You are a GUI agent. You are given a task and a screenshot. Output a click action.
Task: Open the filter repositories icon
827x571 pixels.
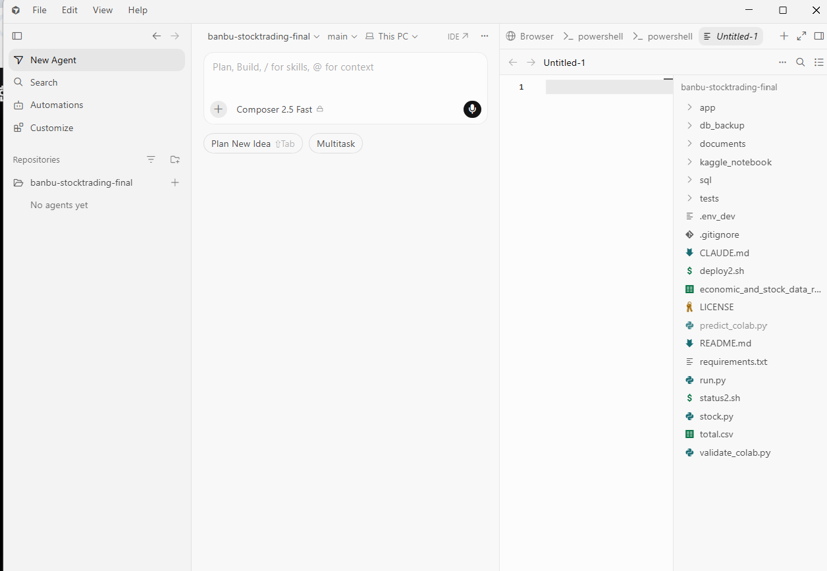click(151, 159)
